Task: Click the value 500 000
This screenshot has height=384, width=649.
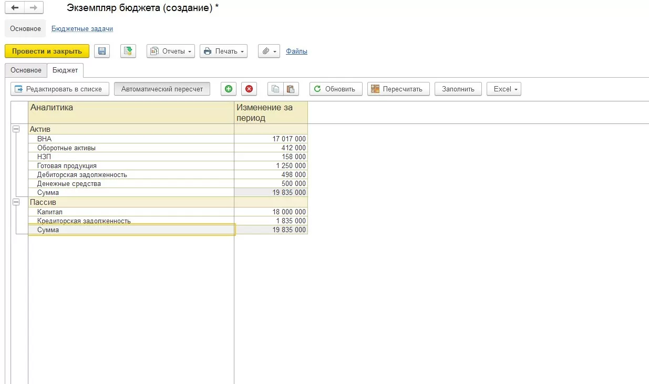Action: pyautogui.click(x=294, y=183)
